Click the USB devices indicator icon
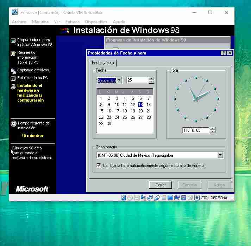 coord(157,198)
